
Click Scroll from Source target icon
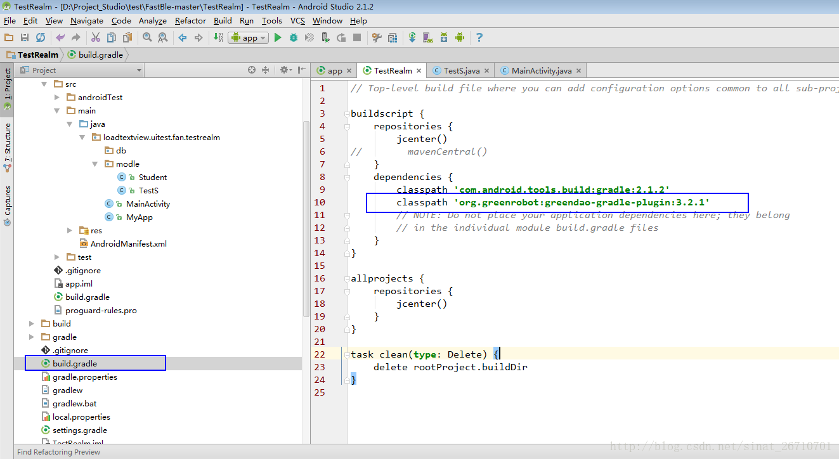(x=252, y=70)
